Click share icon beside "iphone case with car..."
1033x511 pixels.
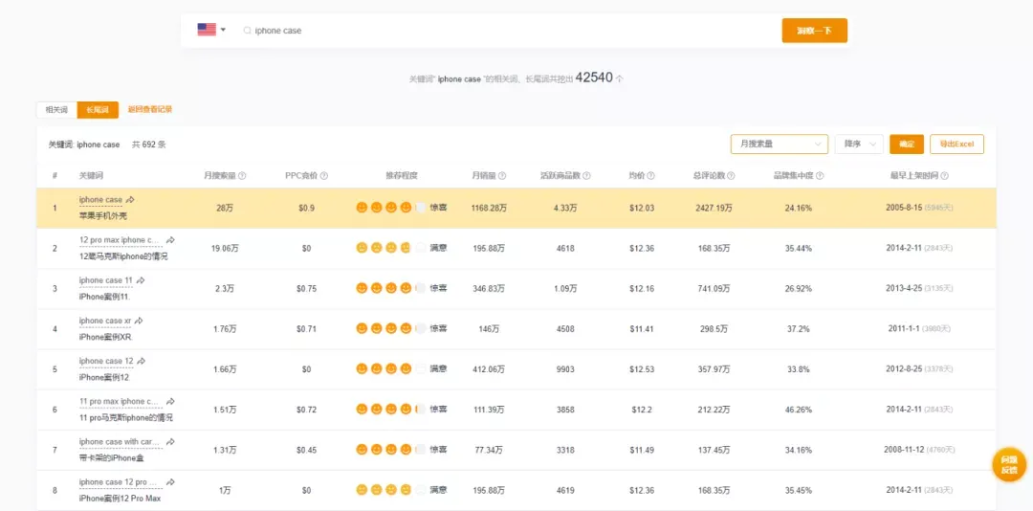(x=170, y=441)
